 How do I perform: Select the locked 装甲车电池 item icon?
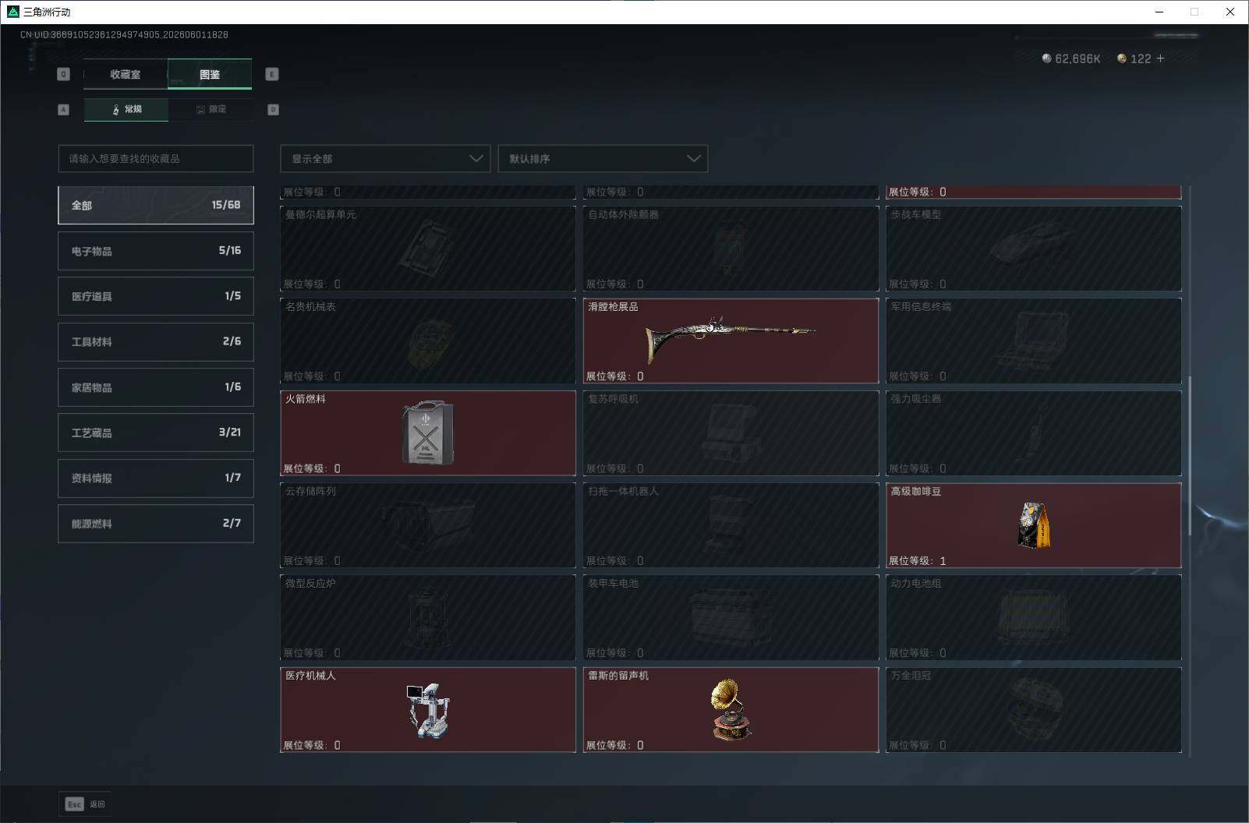731,617
